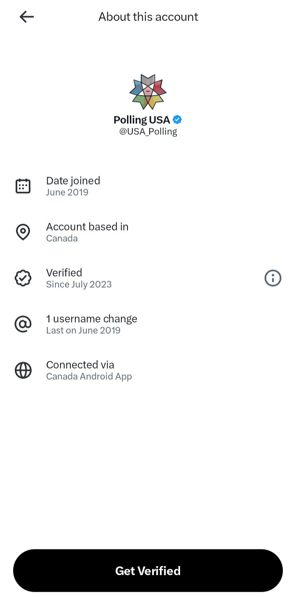The width and height of the screenshot is (296, 597).
Task: Tap the globe icon beside Connected via
Action: click(x=23, y=370)
